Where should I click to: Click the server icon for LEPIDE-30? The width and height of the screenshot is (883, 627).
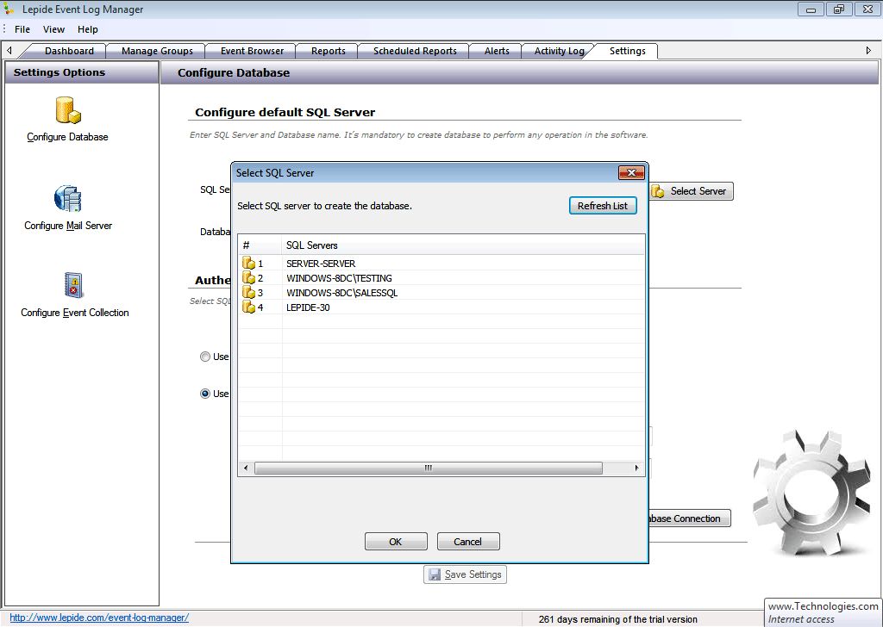[248, 307]
